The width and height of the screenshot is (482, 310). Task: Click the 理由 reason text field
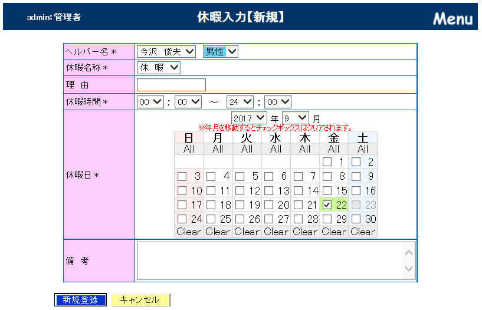click(171, 85)
